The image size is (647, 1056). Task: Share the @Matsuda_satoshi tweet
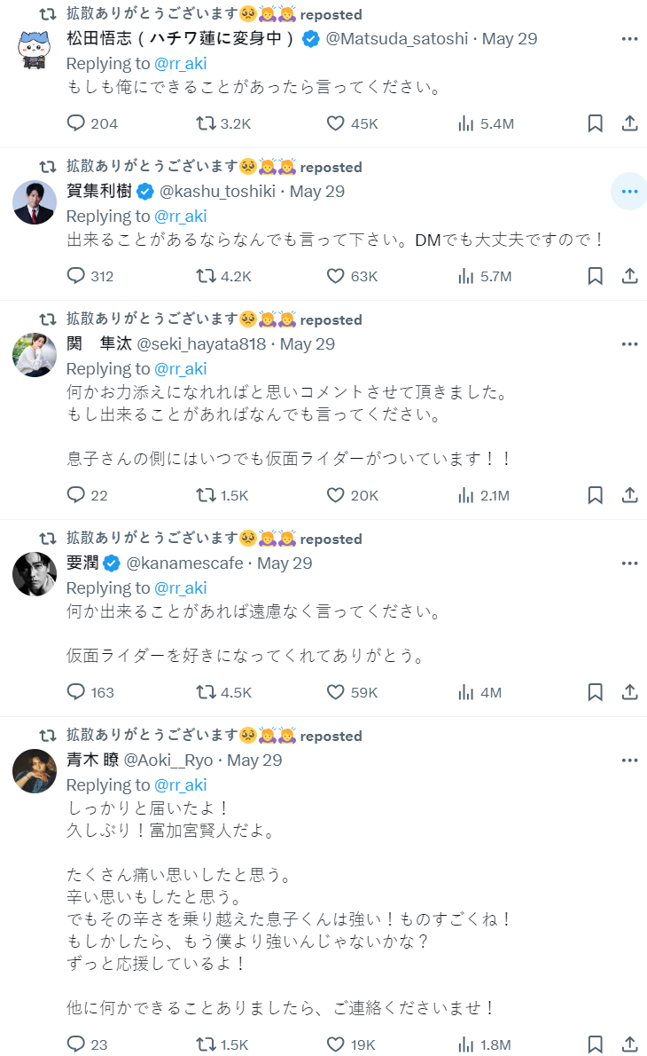click(x=630, y=123)
